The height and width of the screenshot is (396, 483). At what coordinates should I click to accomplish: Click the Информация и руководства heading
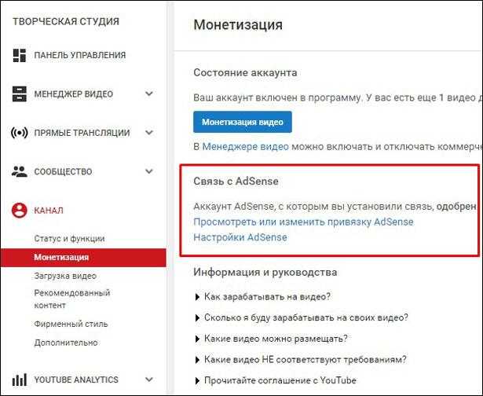tap(265, 273)
